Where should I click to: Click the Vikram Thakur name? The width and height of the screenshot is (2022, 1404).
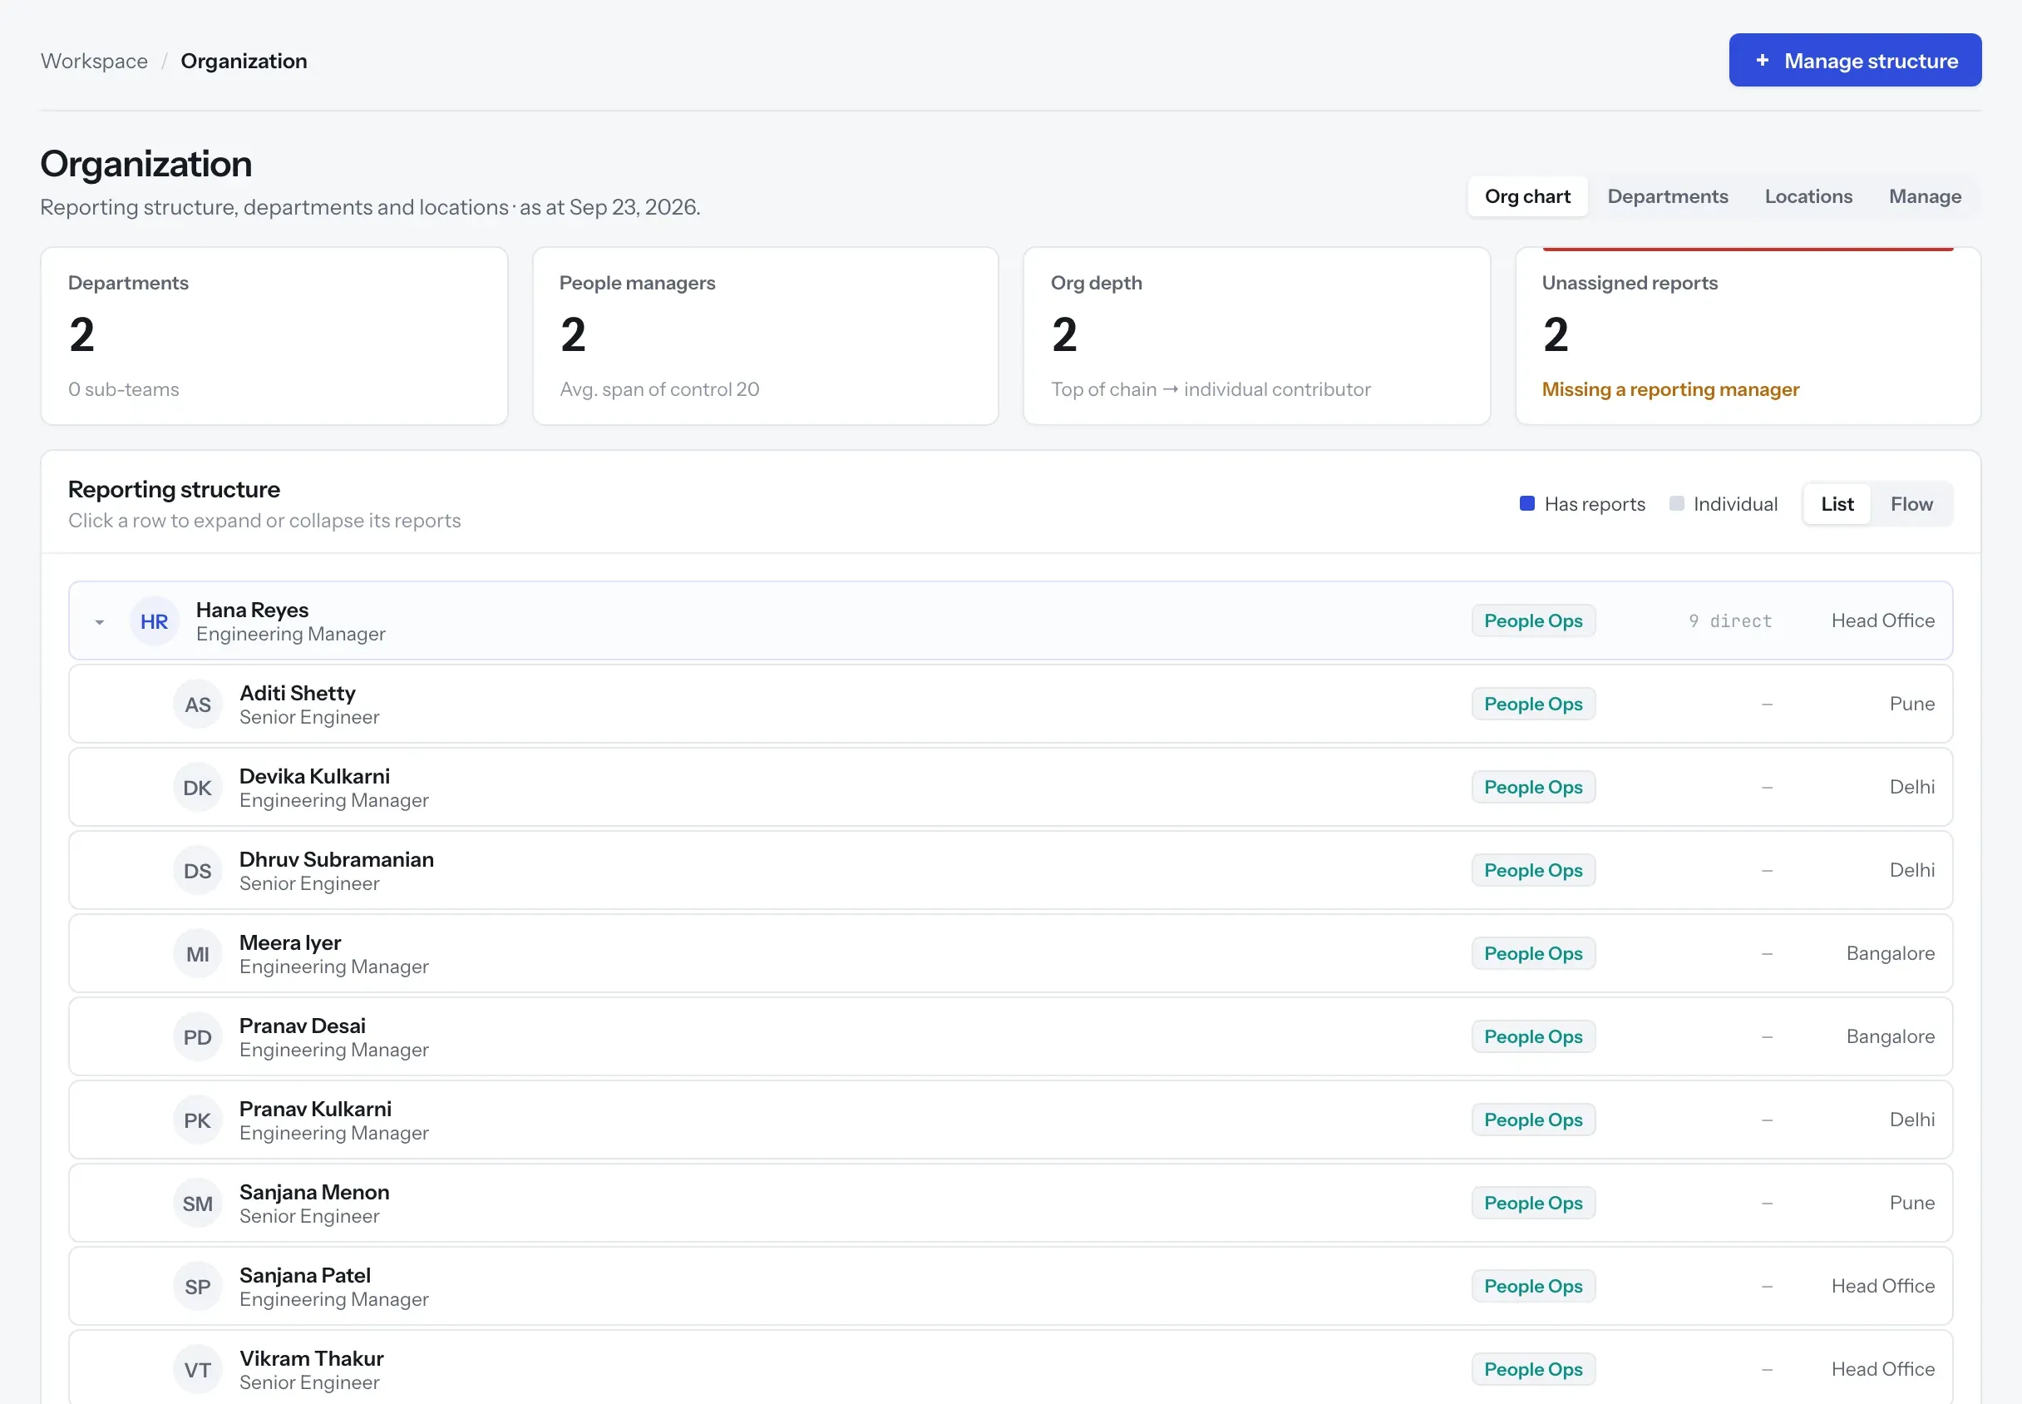[x=311, y=1358]
